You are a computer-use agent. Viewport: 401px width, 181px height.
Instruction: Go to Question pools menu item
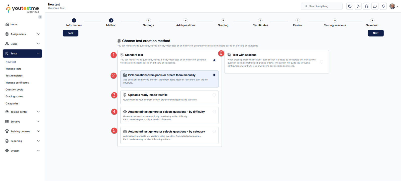click(14, 89)
